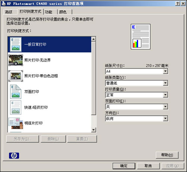Click the shortcut list scrollbar thumb
Viewport: 187px width, 172px height.
tap(93, 78)
